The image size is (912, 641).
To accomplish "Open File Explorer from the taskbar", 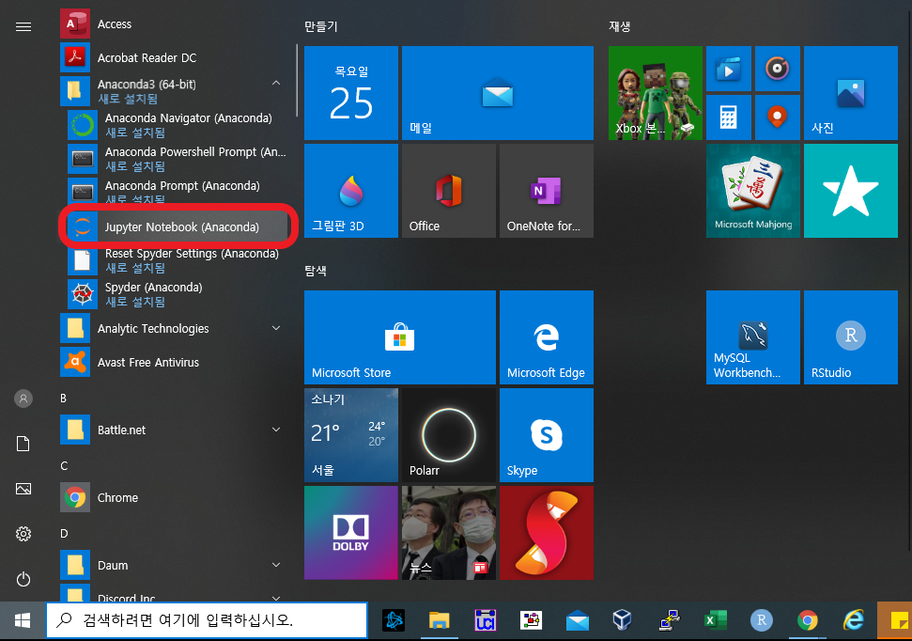I will point(440,620).
